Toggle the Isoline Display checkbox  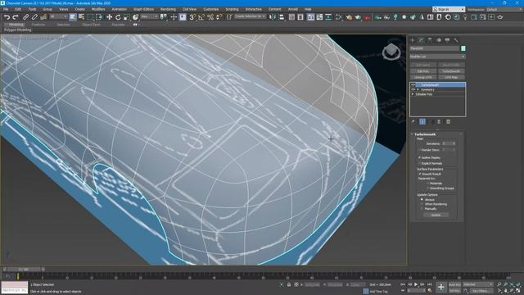[420, 157]
